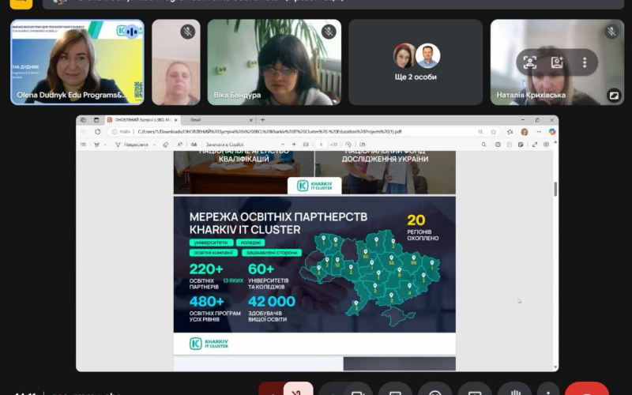Expand the highlight tool options

tap(105, 145)
